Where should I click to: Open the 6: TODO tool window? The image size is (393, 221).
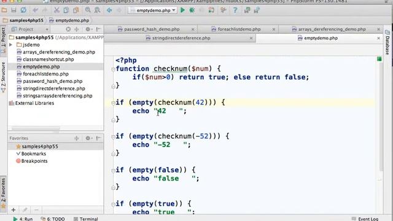(x=53, y=219)
